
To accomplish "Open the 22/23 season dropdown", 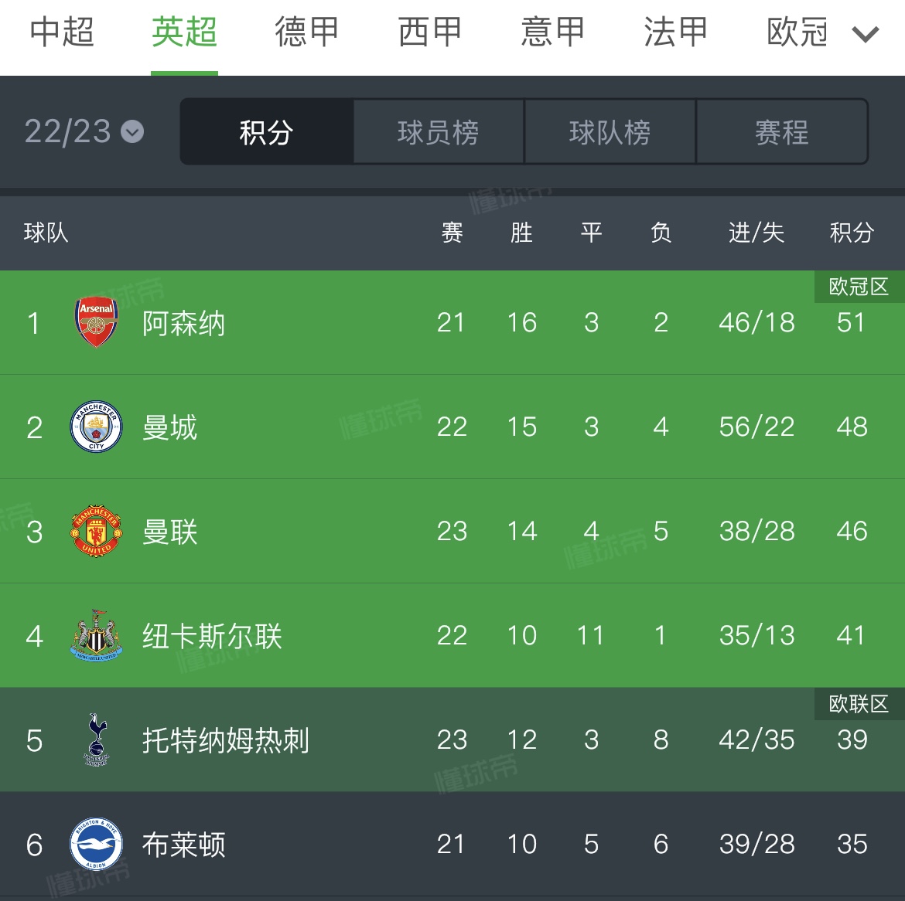I will point(83,131).
